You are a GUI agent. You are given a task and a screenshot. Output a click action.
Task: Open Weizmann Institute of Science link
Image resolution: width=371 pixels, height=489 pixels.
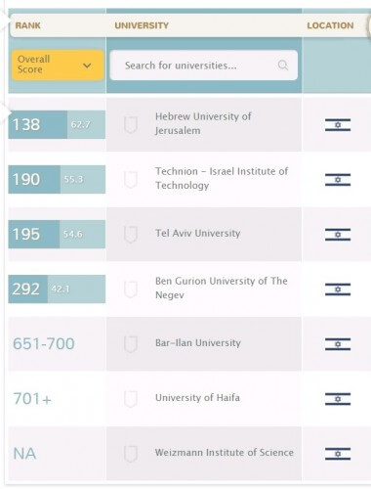225,453
